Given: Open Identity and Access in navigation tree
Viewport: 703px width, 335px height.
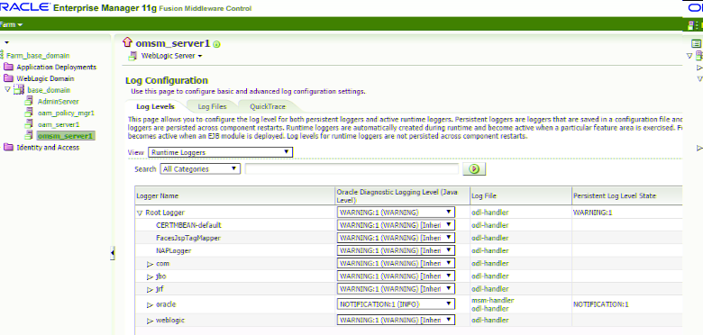Looking at the screenshot, I should (x=48, y=148).
